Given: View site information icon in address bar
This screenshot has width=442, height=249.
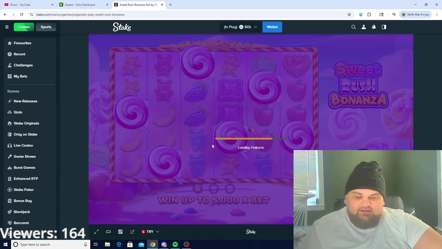Looking at the screenshot, I should (x=31, y=15).
